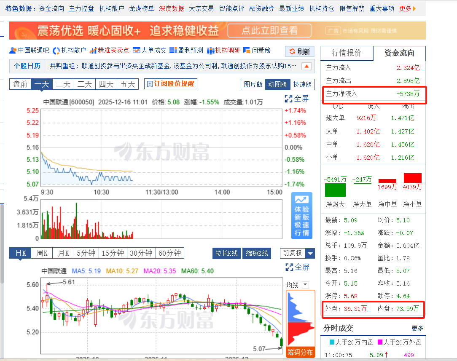Select the 一天 tab
The image size is (457, 361).
click(x=42, y=84)
